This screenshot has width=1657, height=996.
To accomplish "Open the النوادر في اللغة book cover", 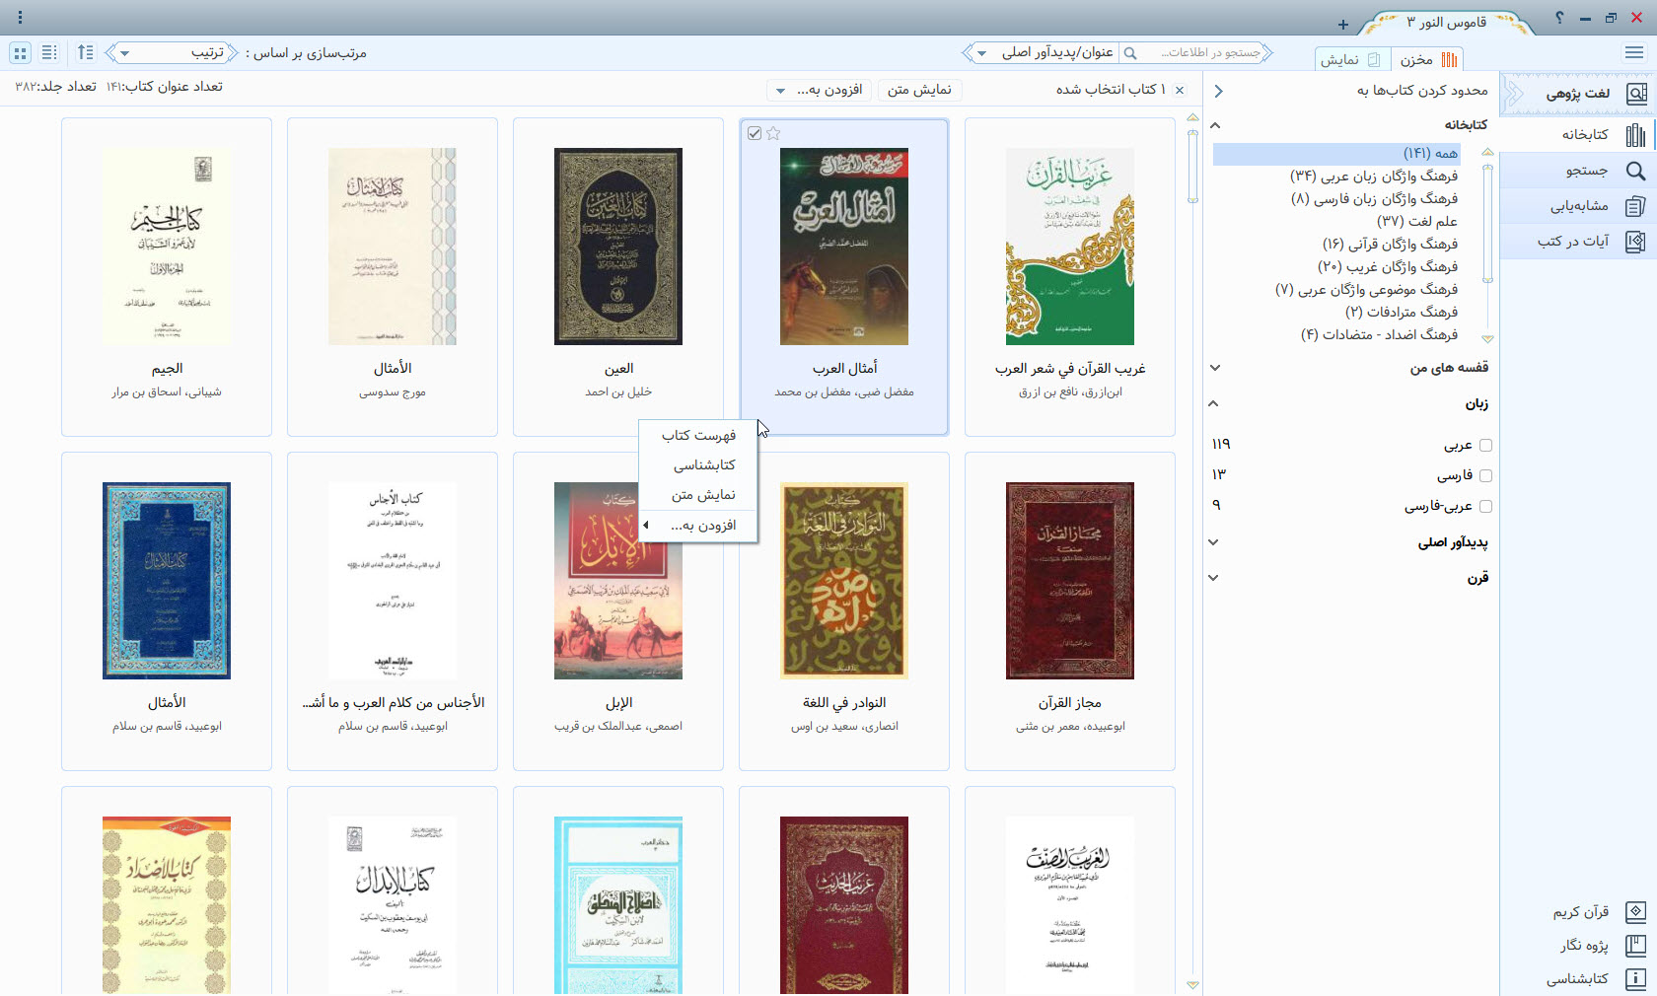I will 844,581.
